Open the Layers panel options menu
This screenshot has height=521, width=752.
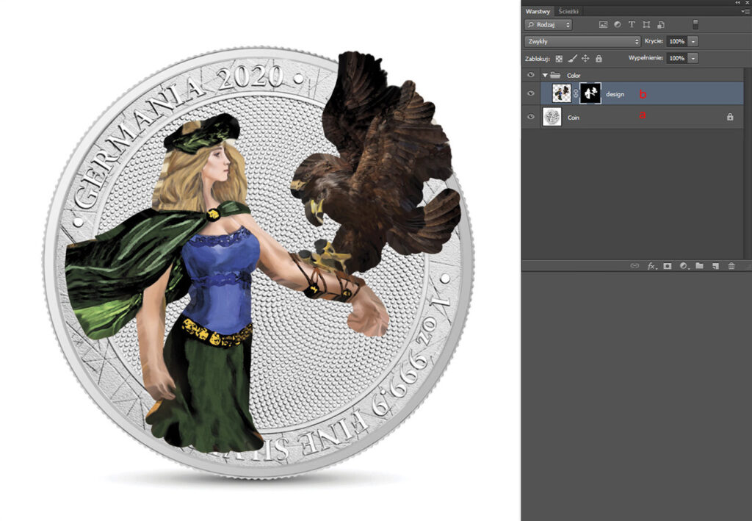(746, 11)
